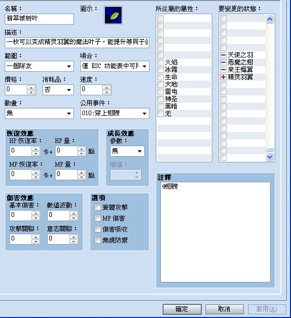Enable the MP 傷害 option

(98, 218)
